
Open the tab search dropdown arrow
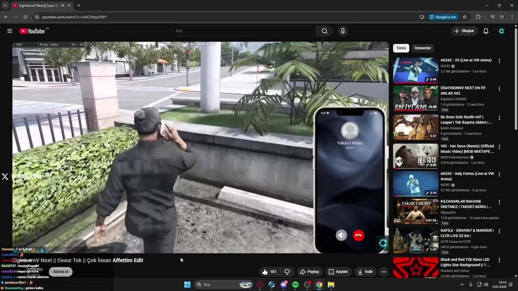(5, 6)
